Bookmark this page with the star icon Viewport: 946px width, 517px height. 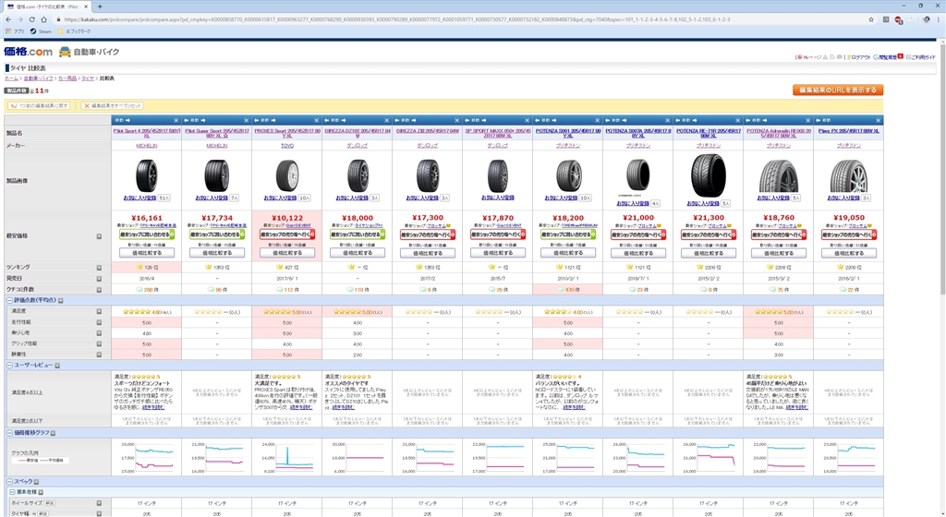[870, 18]
